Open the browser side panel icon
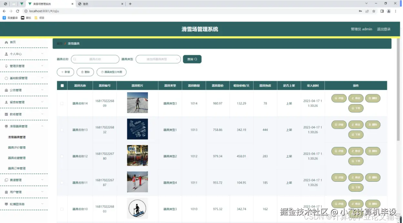 click(x=382, y=11)
